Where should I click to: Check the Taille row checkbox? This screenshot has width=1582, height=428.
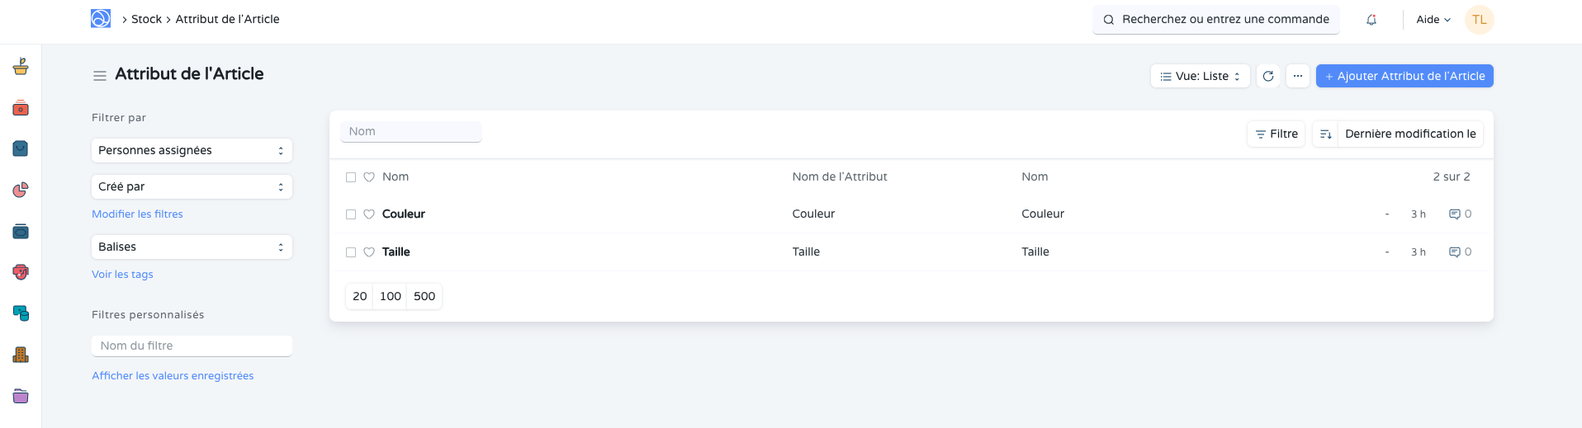coord(351,252)
